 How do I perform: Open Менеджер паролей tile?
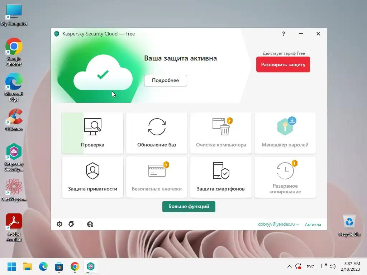285,133
